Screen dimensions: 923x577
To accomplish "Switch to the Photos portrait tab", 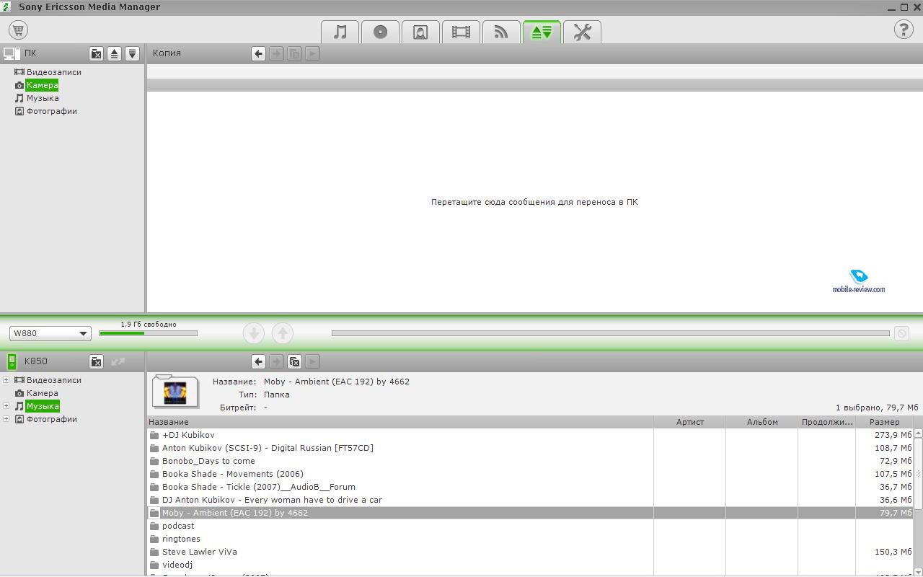I will click(420, 32).
